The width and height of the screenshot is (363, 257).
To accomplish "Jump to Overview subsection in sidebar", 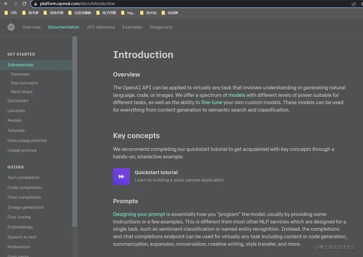I will click(20, 74).
